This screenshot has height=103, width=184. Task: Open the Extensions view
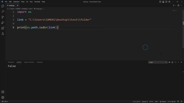tap(3, 28)
